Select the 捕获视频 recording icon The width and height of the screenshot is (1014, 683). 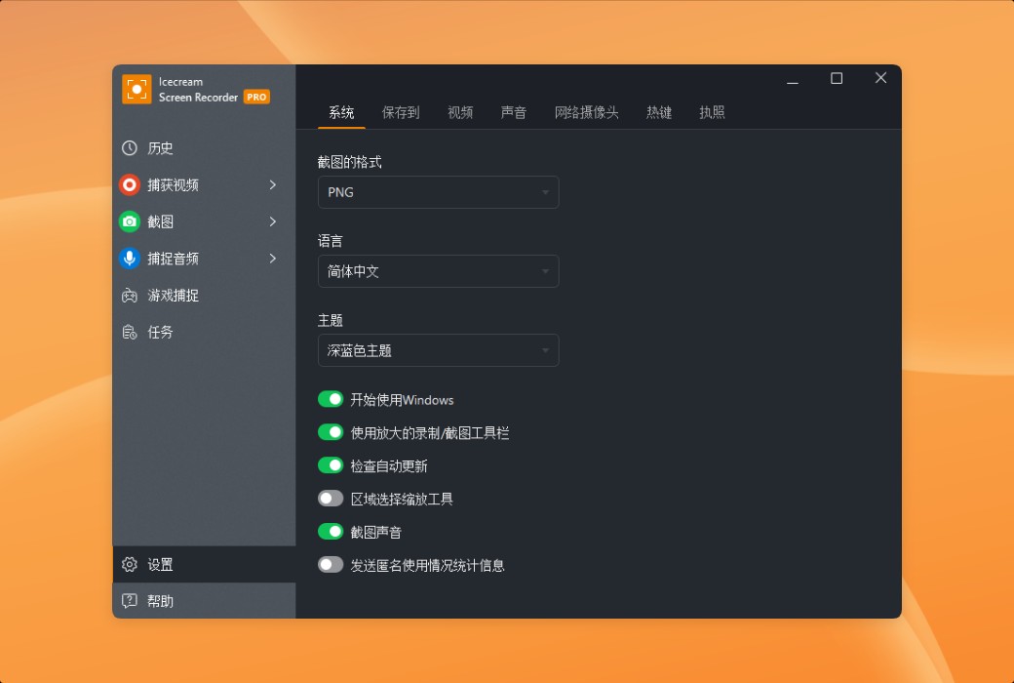[128, 184]
